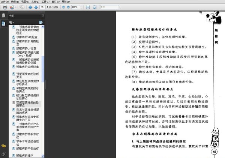Select bookmark 颈椎病的诊断标准
Screen dimensions: 225x158
coord(27,67)
